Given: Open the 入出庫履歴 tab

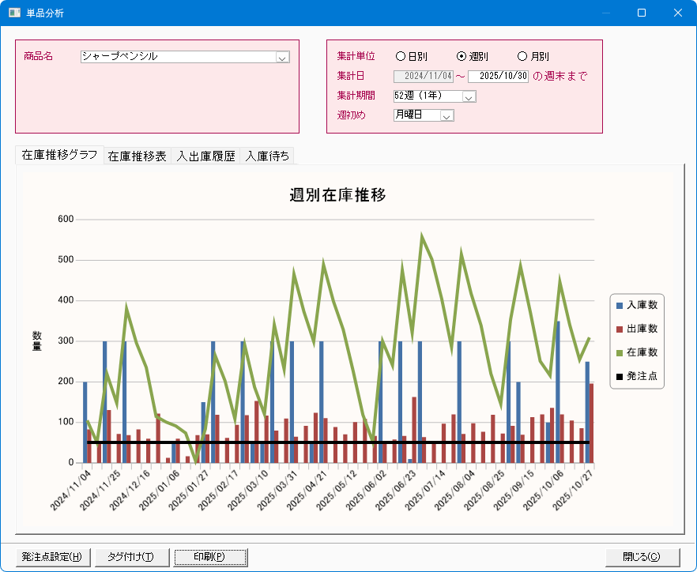Looking at the screenshot, I should pyautogui.click(x=205, y=156).
